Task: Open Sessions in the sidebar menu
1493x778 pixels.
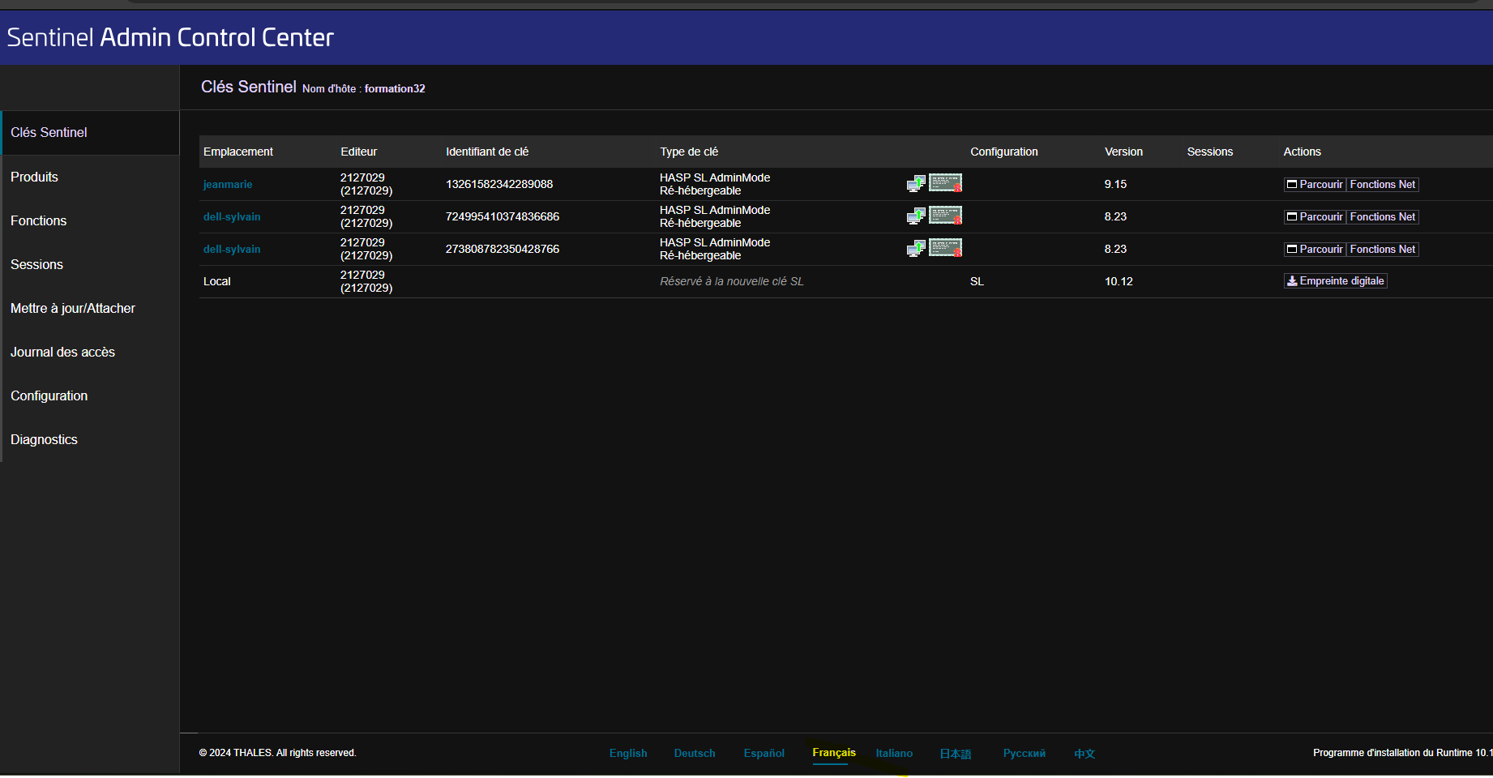Action: 90,264
